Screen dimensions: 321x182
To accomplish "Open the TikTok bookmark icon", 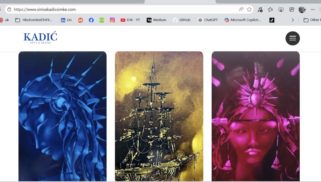I will click(272, 20).
